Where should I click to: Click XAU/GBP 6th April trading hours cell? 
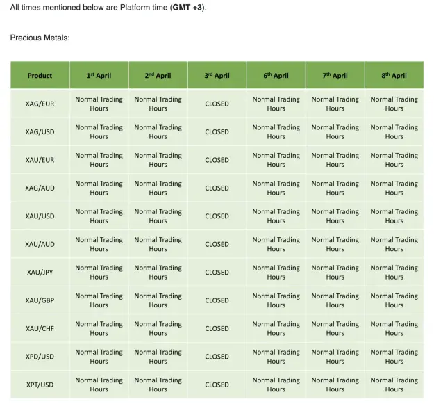pos(276,300)
